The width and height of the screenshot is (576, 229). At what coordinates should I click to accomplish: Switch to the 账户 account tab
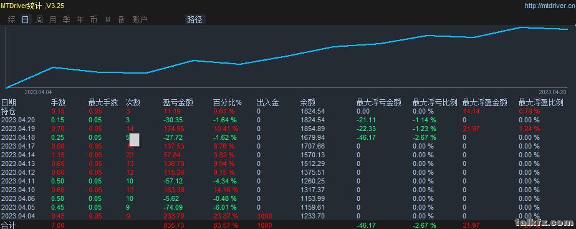(140, 19)
